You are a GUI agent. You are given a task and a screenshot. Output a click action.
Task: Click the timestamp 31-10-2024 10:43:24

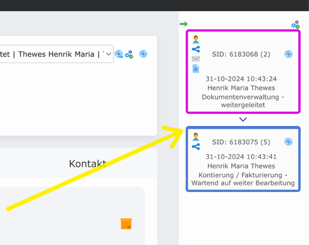[241, 79]
